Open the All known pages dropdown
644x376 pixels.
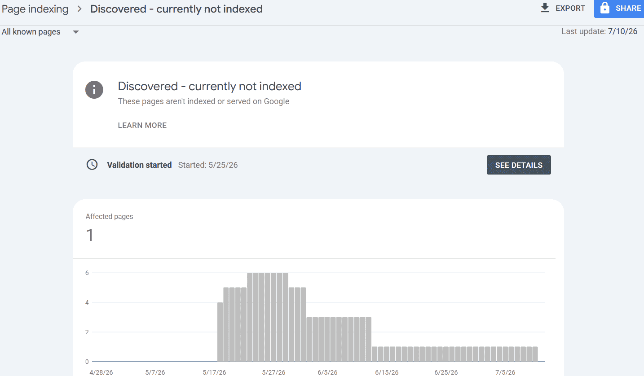[x=40, y=32]
